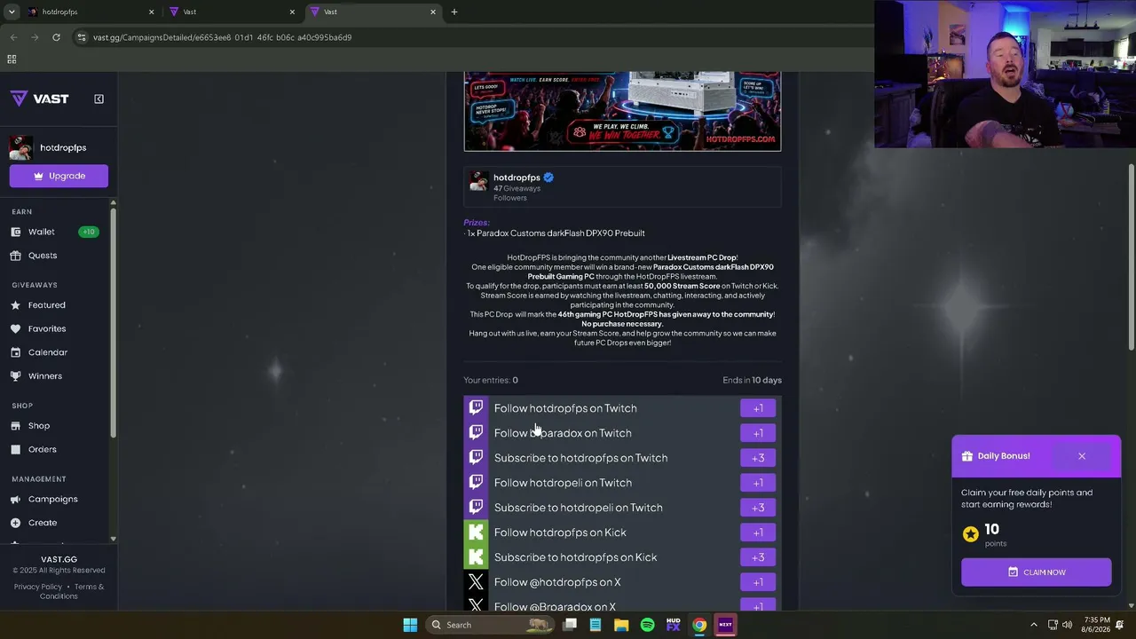Go to Featured giveaways
1136x639 pixels.
tap(46, 305)
